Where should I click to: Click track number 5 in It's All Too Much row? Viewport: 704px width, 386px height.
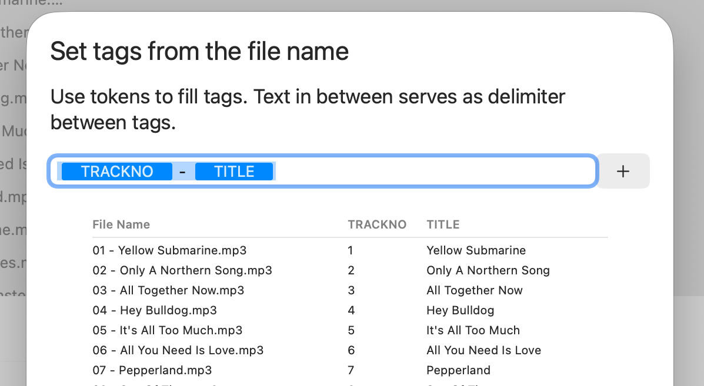(x=351, y=330)
